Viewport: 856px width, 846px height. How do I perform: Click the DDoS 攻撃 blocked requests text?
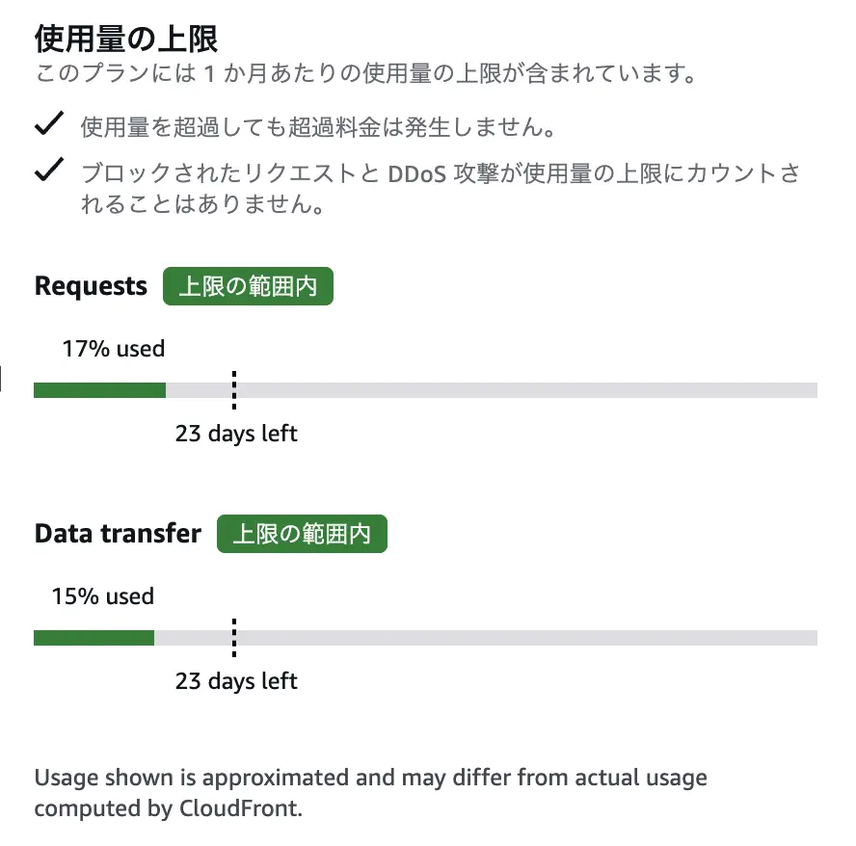[x=440, y=189]
